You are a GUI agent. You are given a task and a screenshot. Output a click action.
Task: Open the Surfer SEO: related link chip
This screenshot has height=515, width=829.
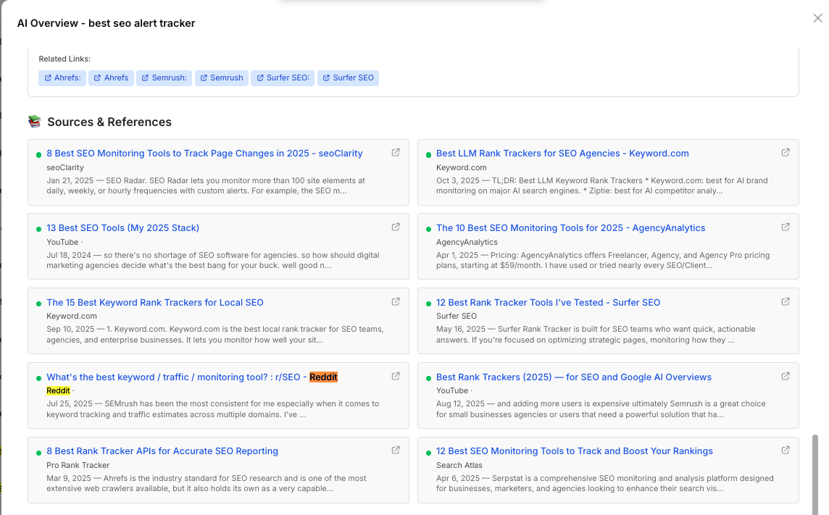click(x=282, y=78)
